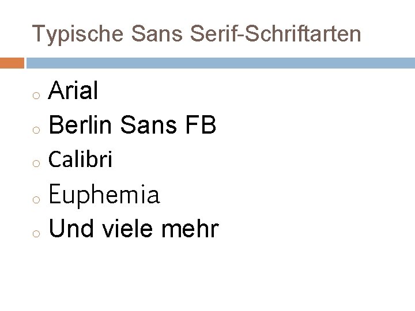Select the 'Arial' list item

point(73,90)
